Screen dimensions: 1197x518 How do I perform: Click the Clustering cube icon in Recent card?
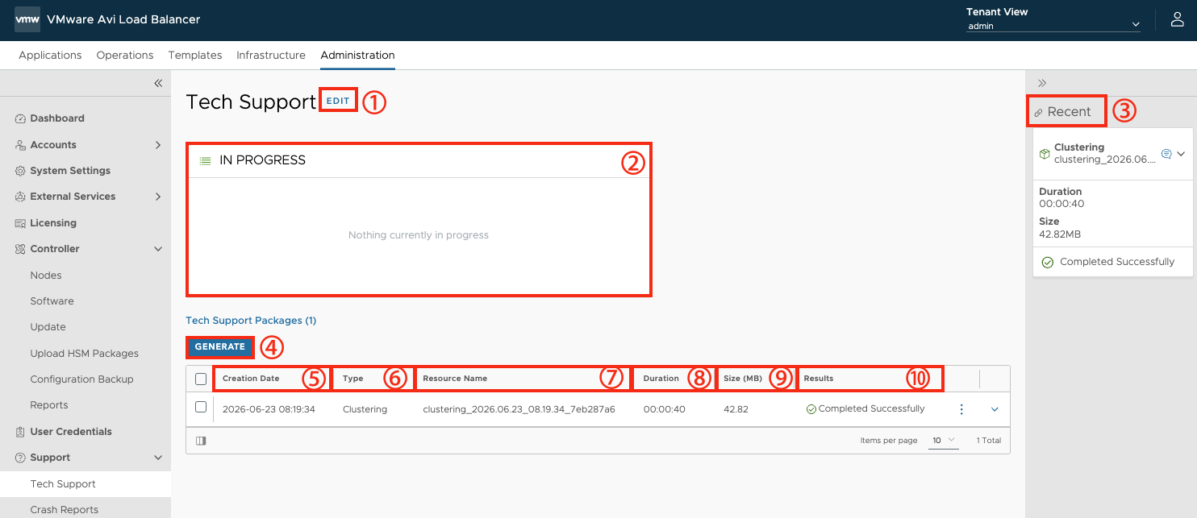[1045, 153]
